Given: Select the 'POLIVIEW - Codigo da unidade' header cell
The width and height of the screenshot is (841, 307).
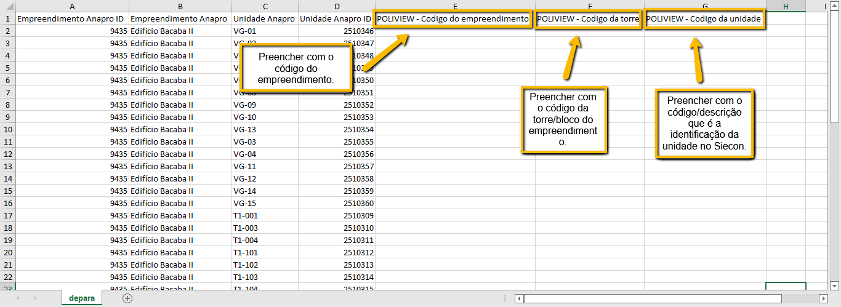Looking at the screenshot, I should click(x=704, y=19).
